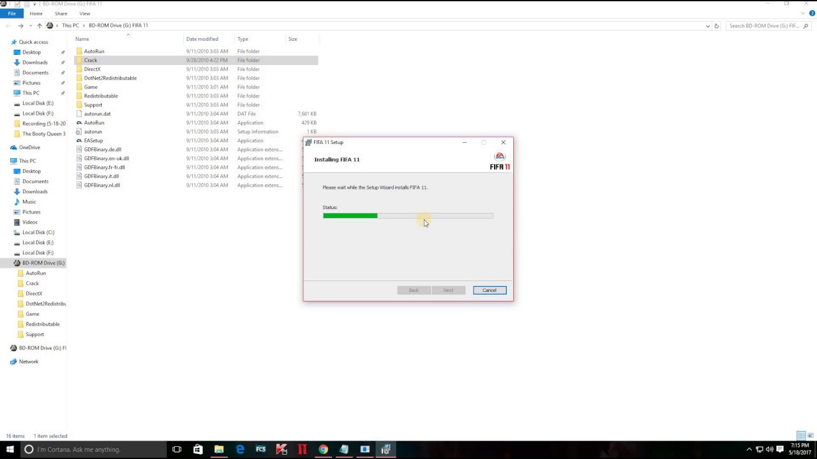This screenshot has width=817, height=459.
Task: Open Desktop under Quick access
Action: tap(31, 52)
